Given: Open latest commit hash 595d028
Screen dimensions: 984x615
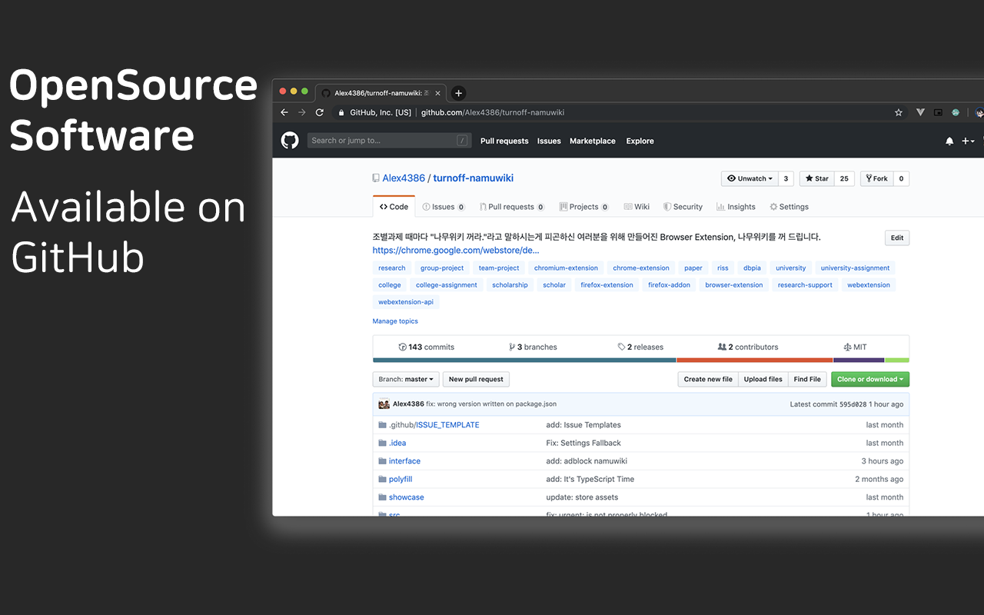Looking at the screenshot, I should (853, 404).
